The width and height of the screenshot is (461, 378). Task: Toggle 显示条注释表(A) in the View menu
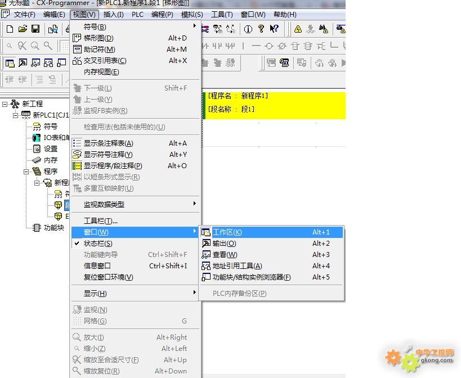[136, 143]
